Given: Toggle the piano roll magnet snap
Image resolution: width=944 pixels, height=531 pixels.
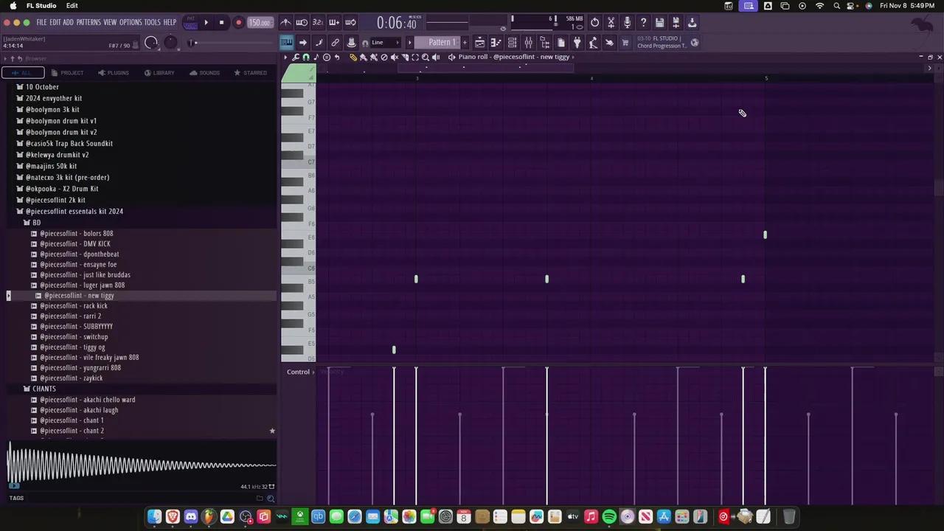Looking at the screenshot, I should tap(306, 58).
